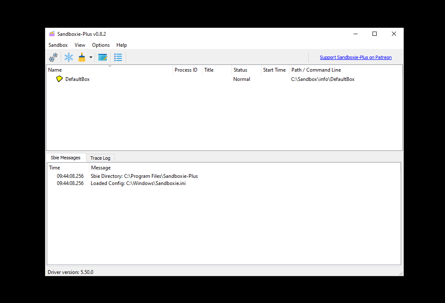Image resolution: width=445 pixels, height=303 pixels.
Task: Maximize the Sandboxie-Plus window
Action: [x=375, y=34]
